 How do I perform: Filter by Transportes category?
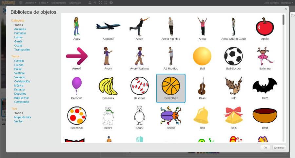point(22,50)
